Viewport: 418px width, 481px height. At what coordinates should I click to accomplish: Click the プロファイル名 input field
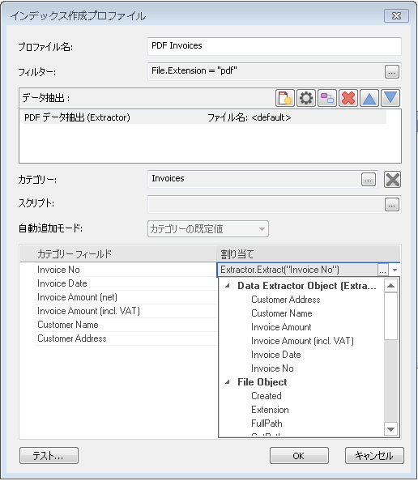[275, 46]
